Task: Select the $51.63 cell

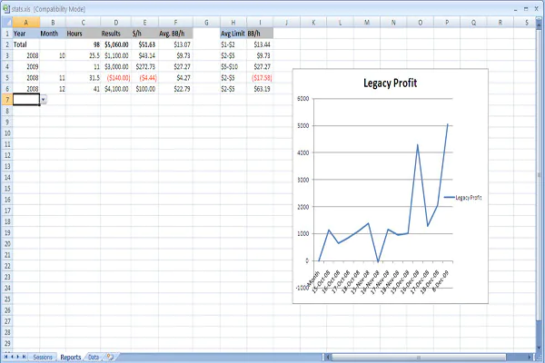Action: (144, 44)
